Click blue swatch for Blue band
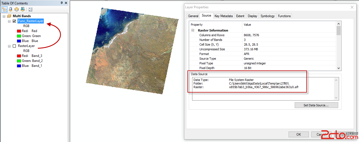 (19, 41)
